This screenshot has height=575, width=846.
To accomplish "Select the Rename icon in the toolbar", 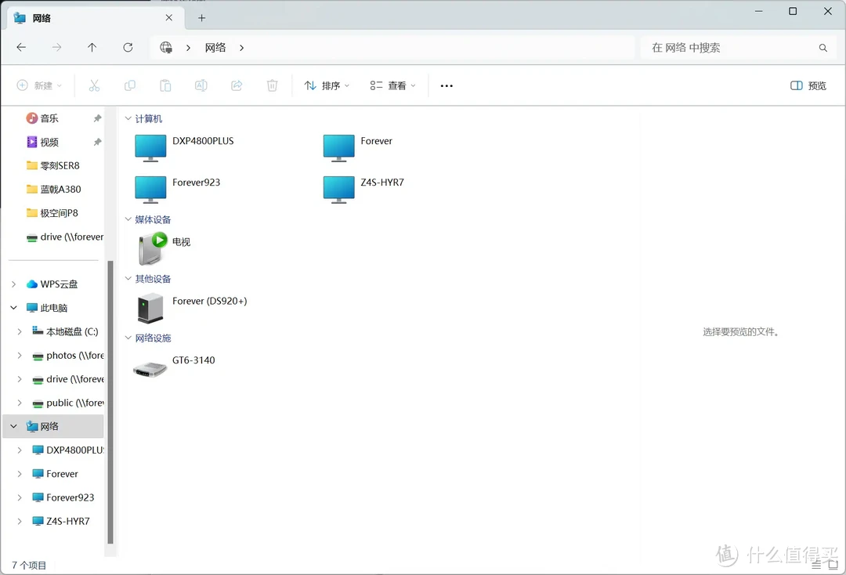I will click(x=201, y=85).
